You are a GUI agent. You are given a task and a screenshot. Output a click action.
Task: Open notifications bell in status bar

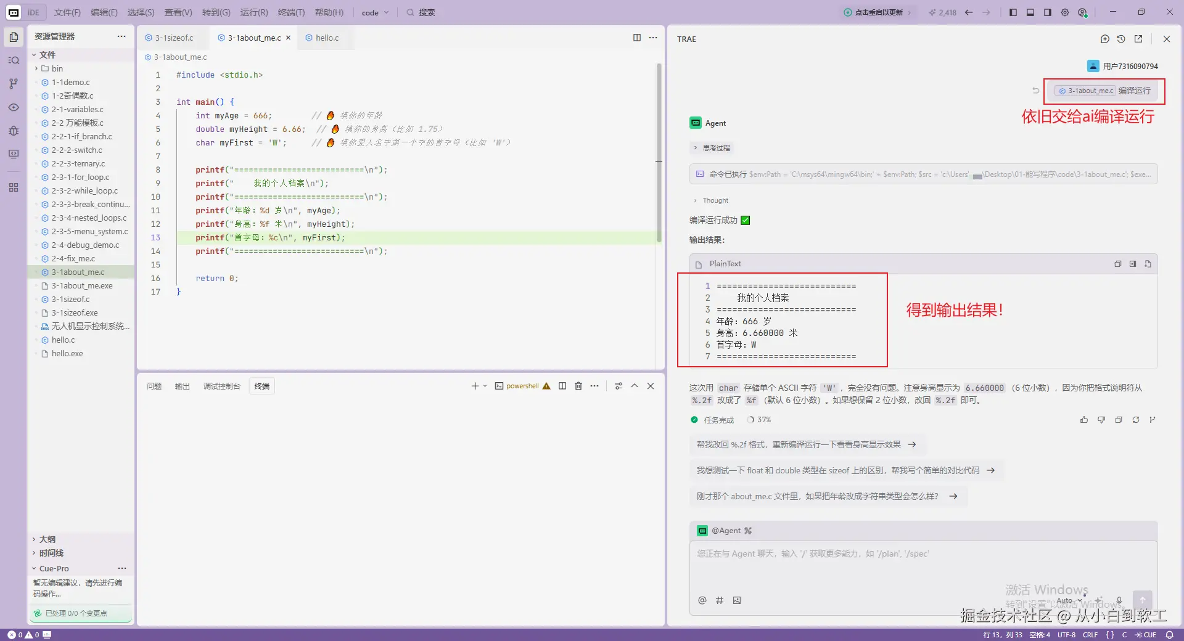[1169, 635]
